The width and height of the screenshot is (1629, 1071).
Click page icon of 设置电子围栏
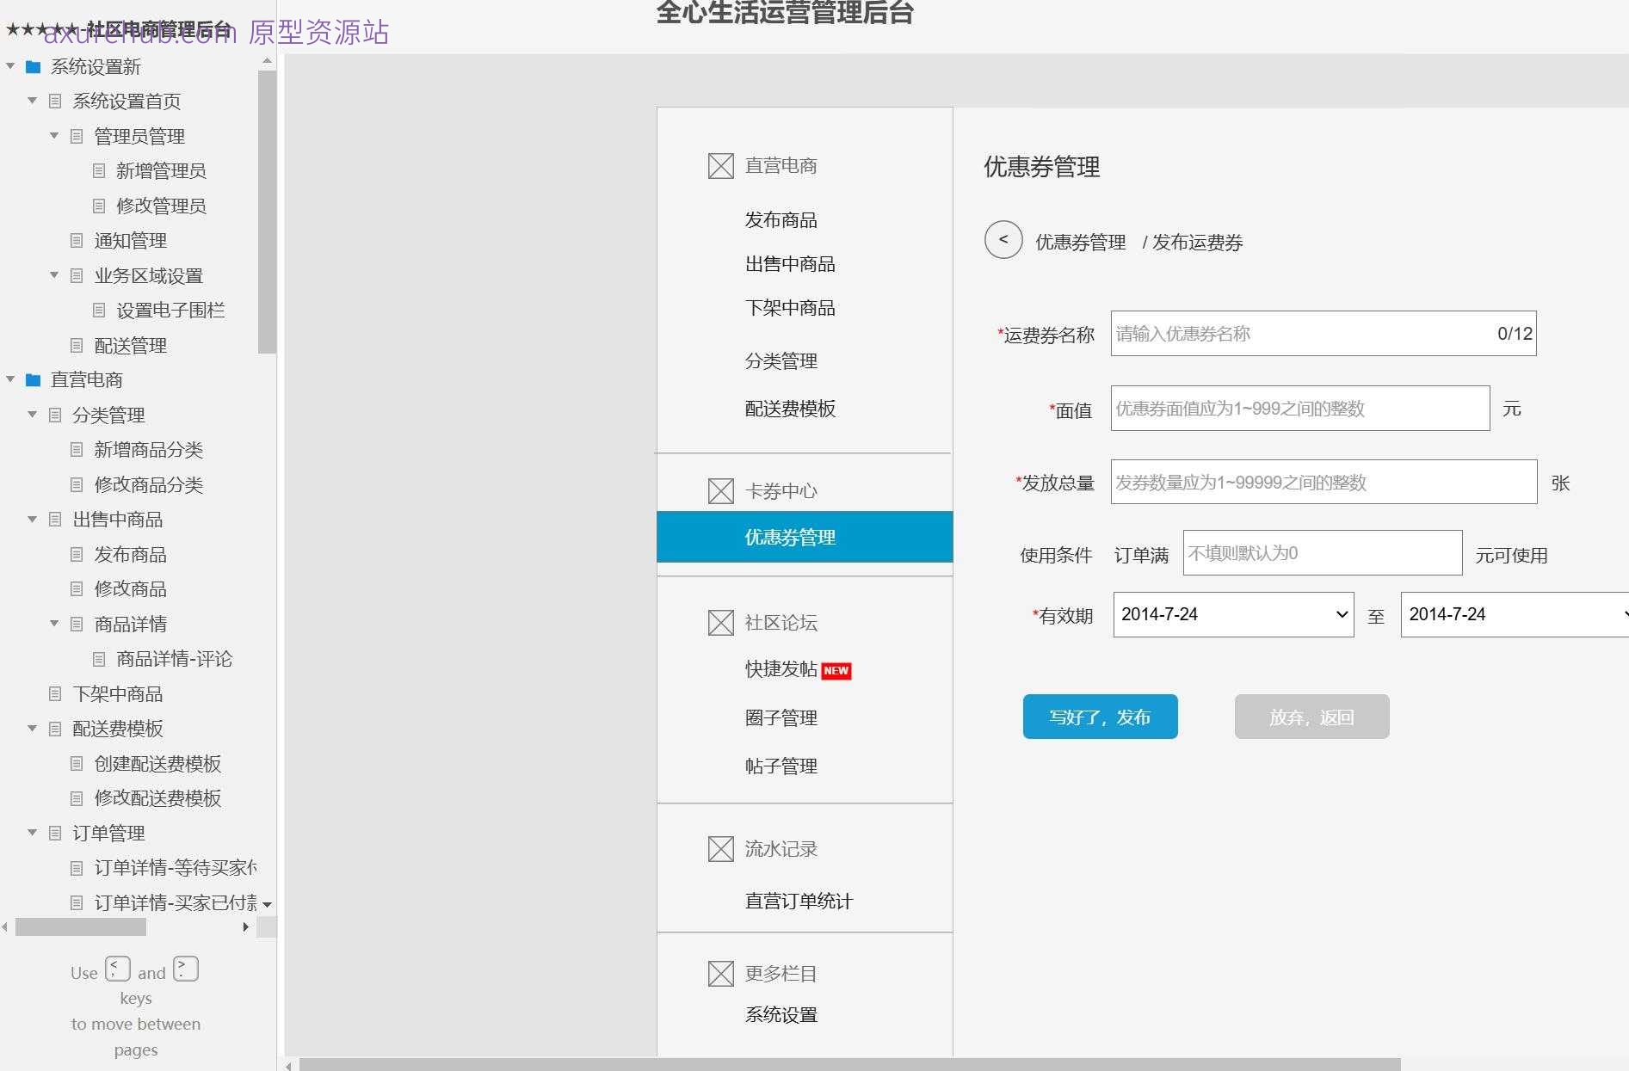click(99, 310)
